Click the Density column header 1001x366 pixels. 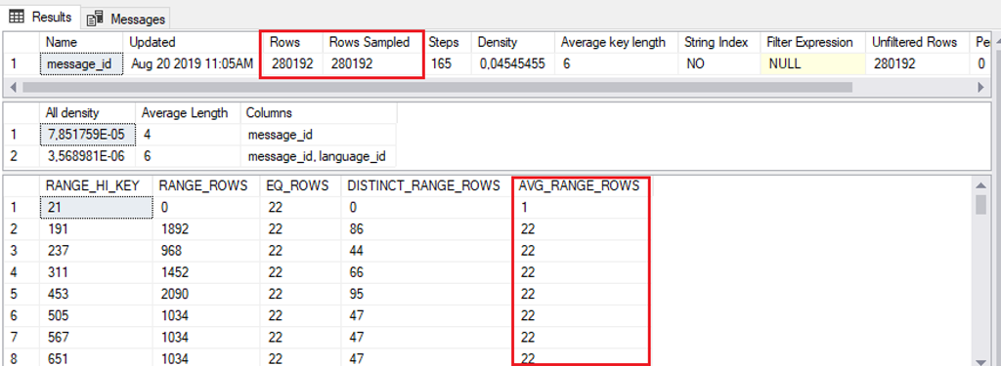tap(513, 42)
